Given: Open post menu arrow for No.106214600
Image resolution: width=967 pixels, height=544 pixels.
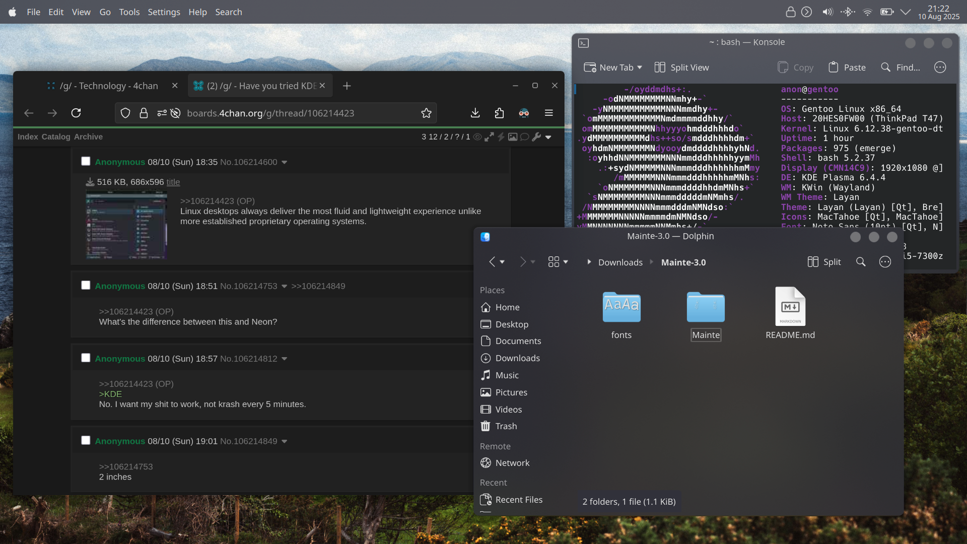Looking at the screenshot, I should coord(284,162).
